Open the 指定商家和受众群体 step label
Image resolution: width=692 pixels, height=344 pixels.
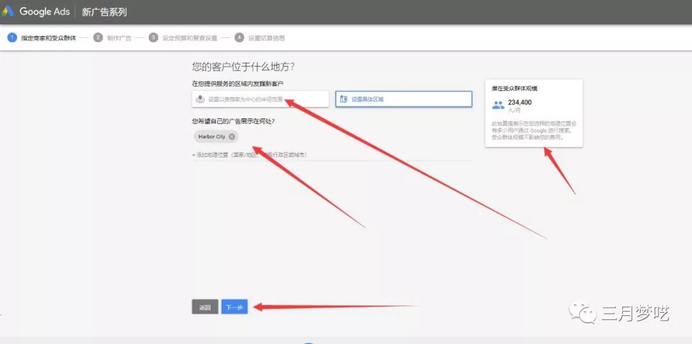[49, 38]
